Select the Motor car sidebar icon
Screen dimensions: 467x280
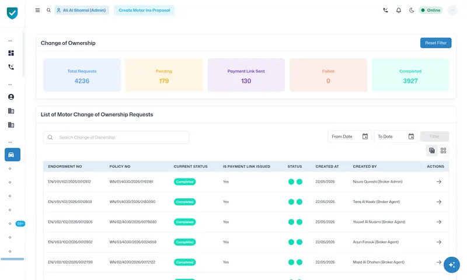pyautogui.click(x=12, y=155)
